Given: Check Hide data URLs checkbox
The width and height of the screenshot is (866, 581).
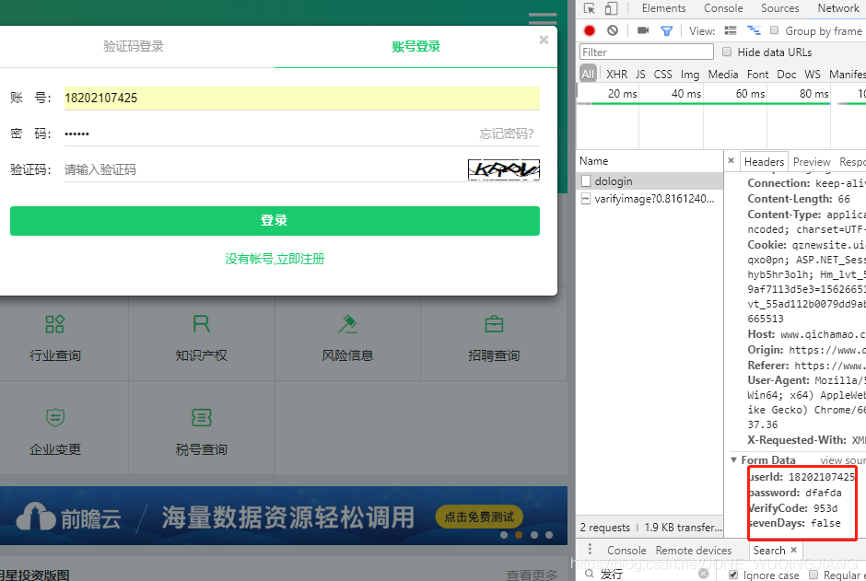Looking at the screenshot, I should (727, 52).
